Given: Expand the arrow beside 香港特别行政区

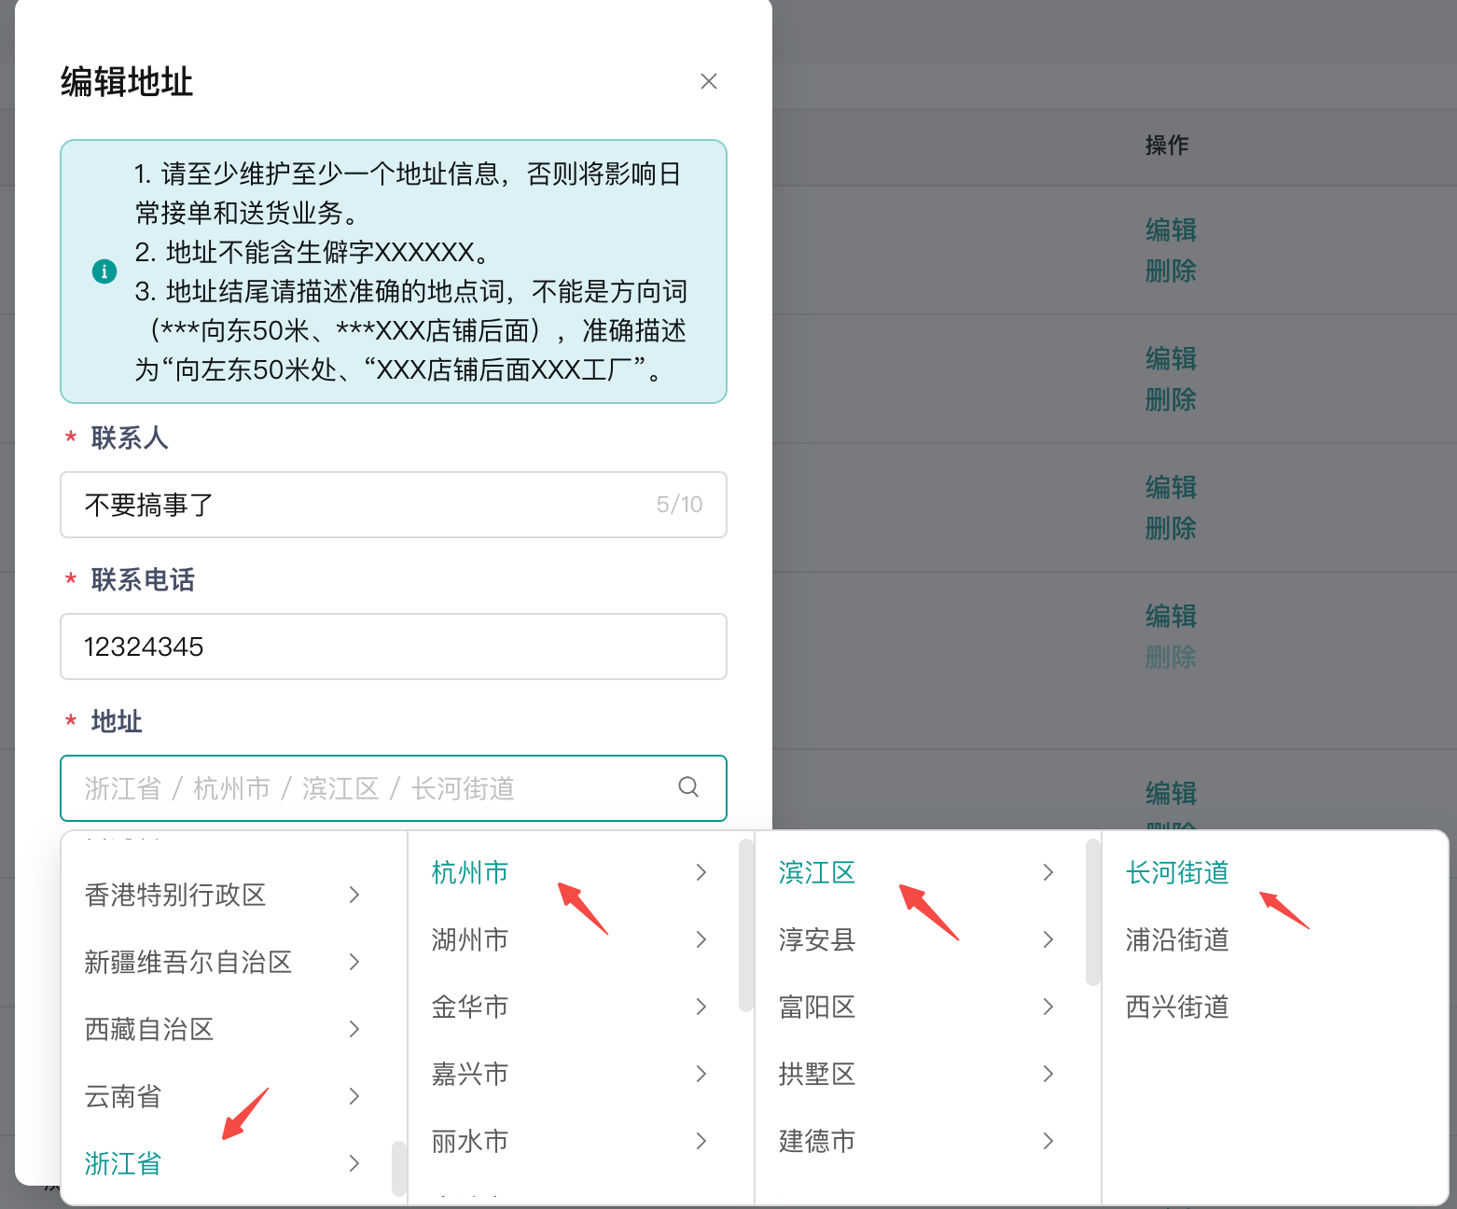Looking at the screenshot, I should pyautogui.click(x=354, y=895).
